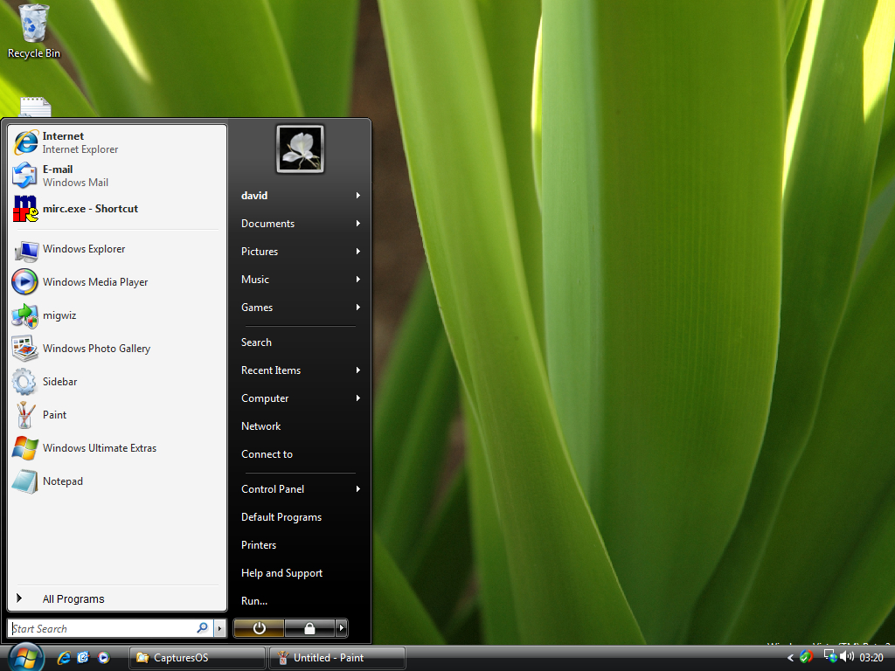The image size is (895, 671).
Task: Open Internet Explorer quick launch icon
Action: click(x=64, y=658)
